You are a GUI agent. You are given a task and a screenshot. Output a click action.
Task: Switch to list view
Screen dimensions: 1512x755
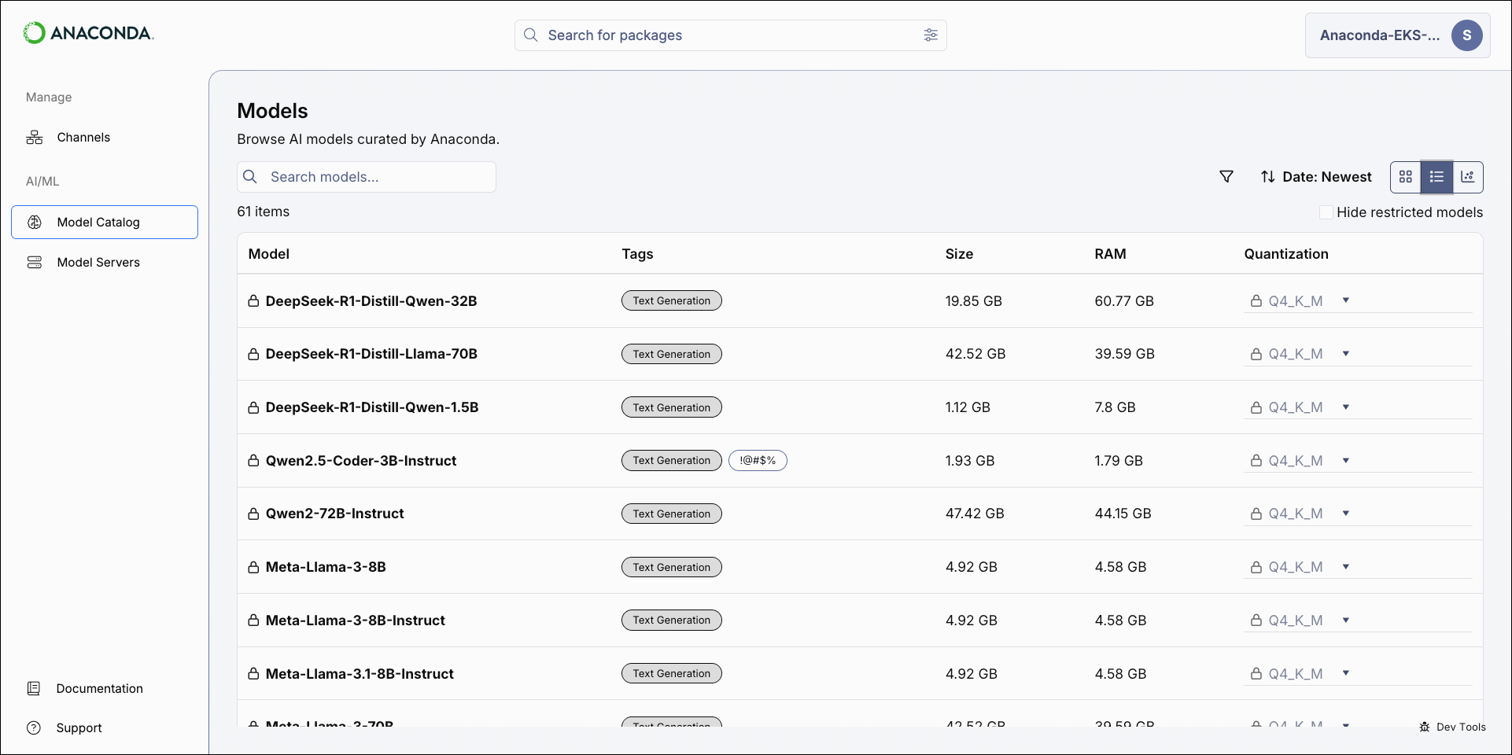click(1436, 177)
